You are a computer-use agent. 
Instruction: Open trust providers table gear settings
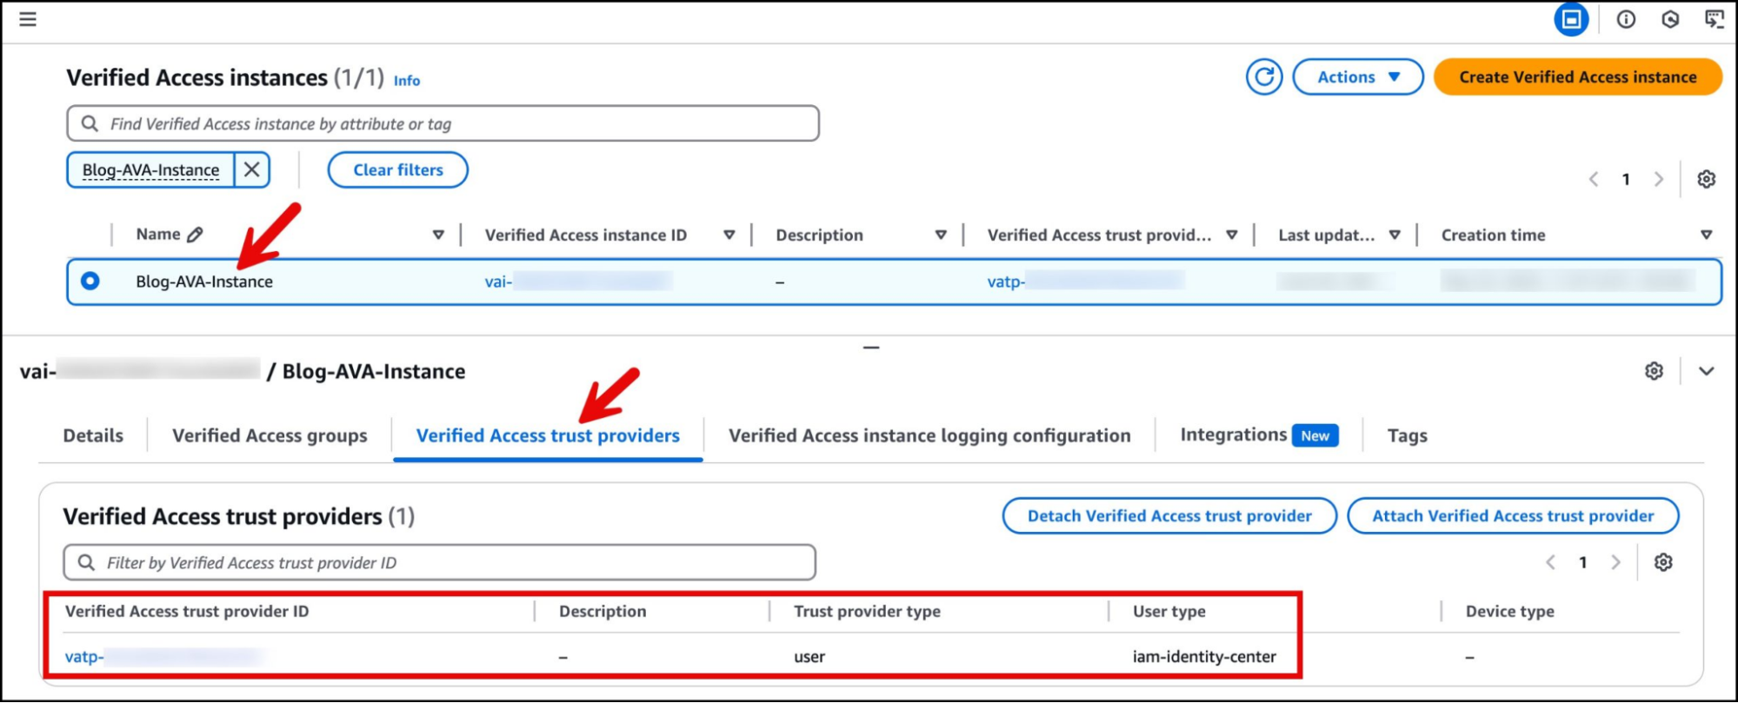(1662, 562)
